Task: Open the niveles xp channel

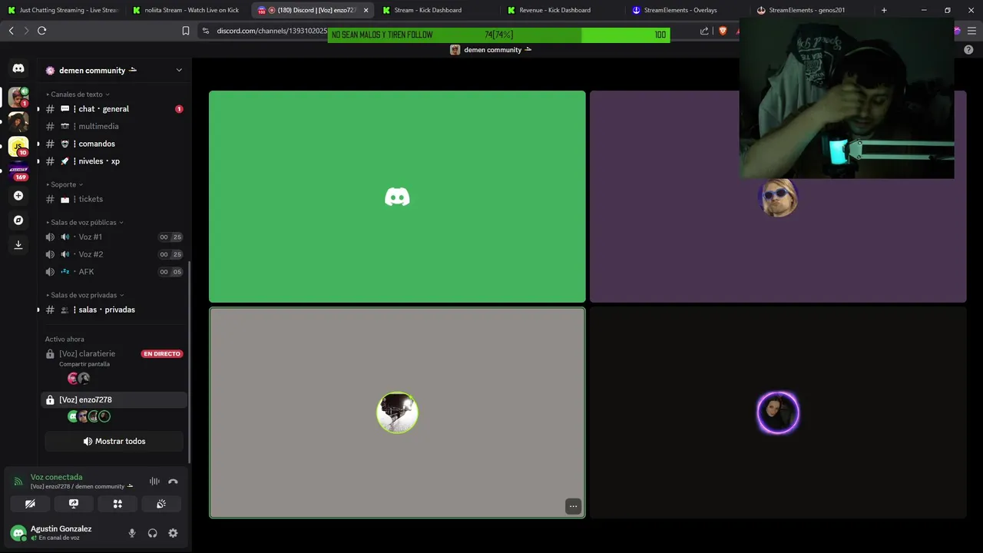Action: (114, 161)
